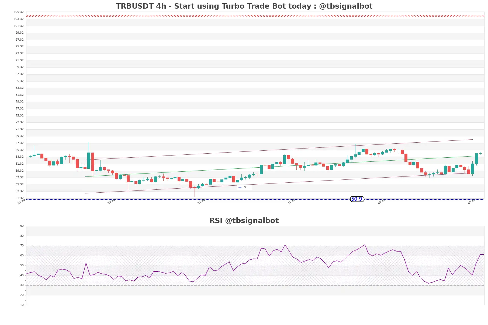Click the RSI 70 axis label

tap(22, 246)
